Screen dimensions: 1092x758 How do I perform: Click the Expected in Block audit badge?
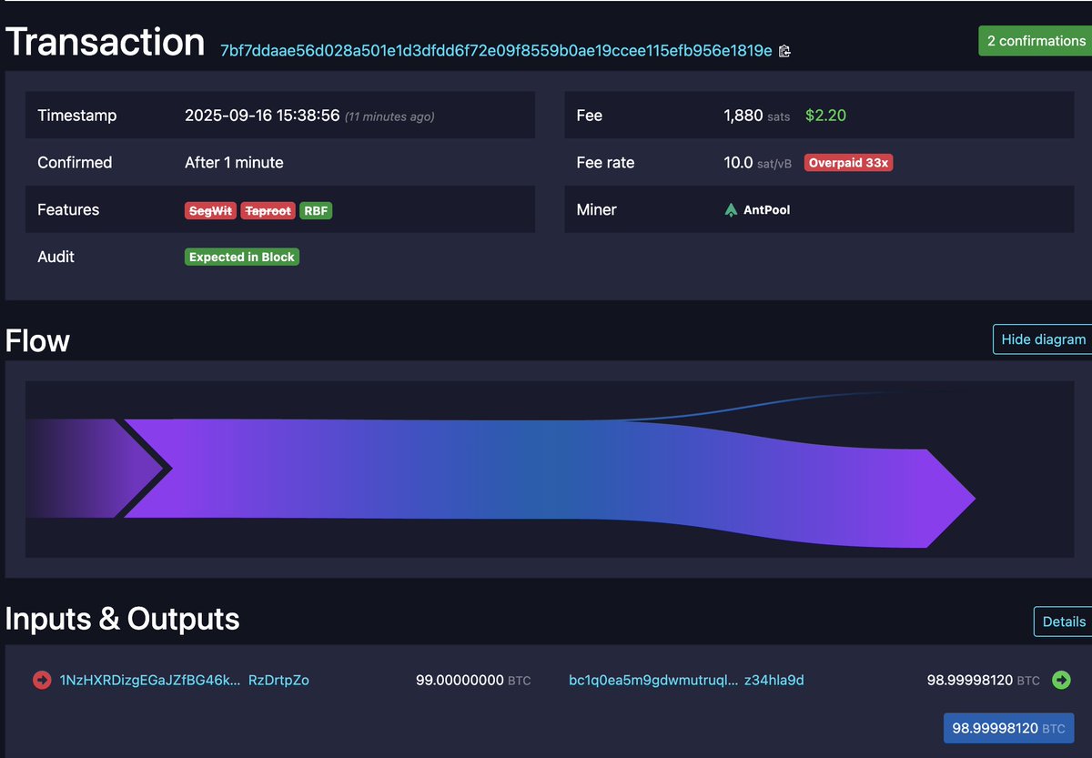(x=241, y=257)
